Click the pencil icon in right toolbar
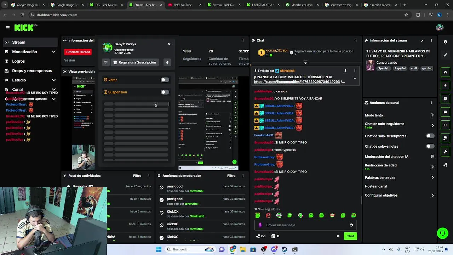The height and width of the screenshot is (255, 453). [x=445, y=55]
